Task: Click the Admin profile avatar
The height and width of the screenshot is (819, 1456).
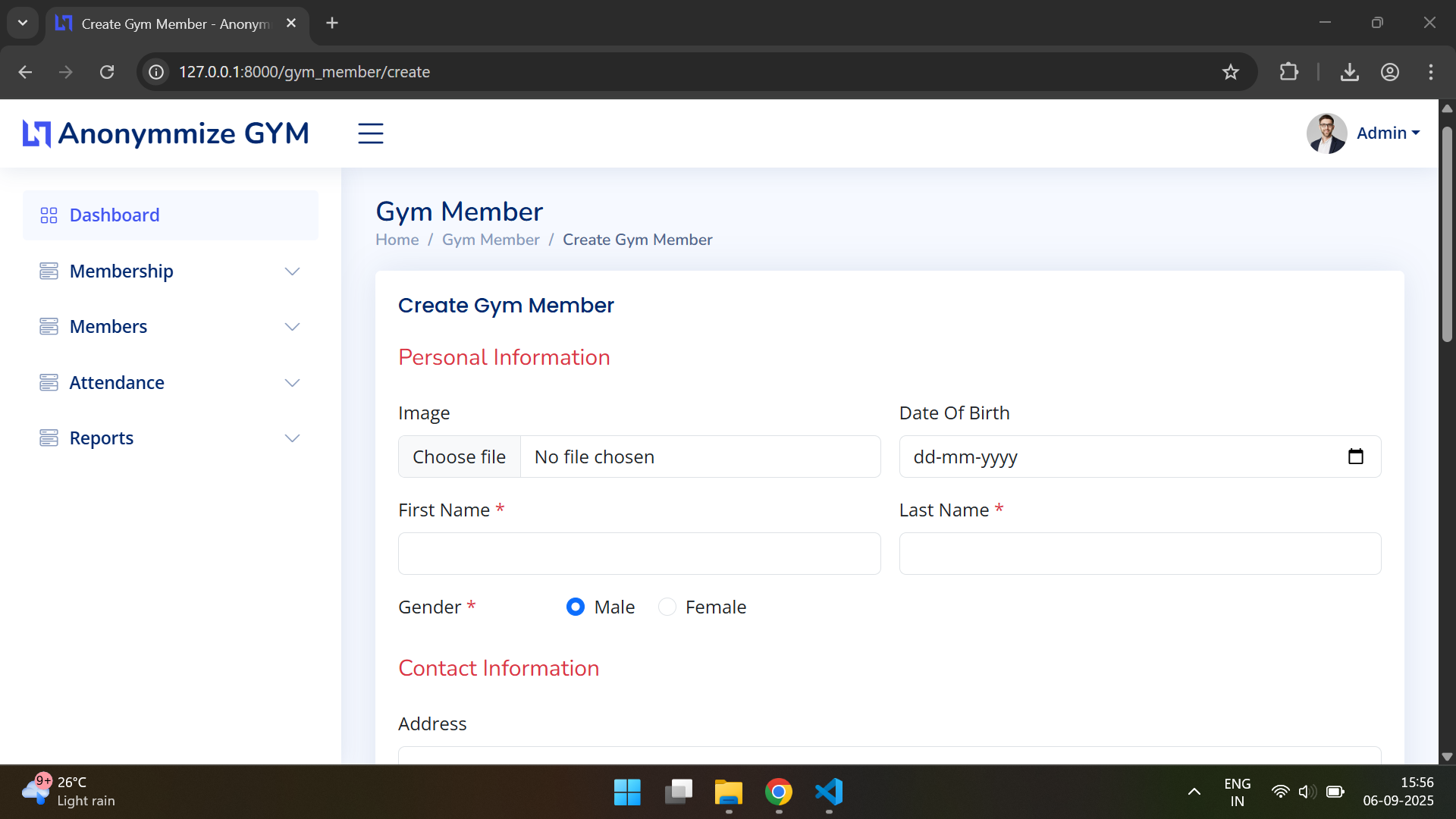Action: tap(1326, 133)
